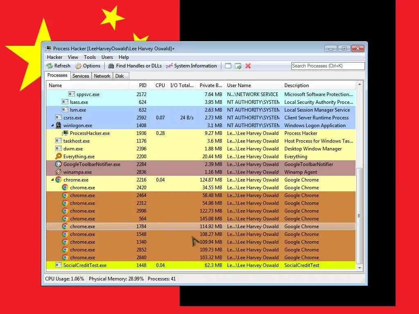This screenshot has width=419, height=314.
Task: Click the winampa.exe lightning icon
Action: [x=59, y=172]
